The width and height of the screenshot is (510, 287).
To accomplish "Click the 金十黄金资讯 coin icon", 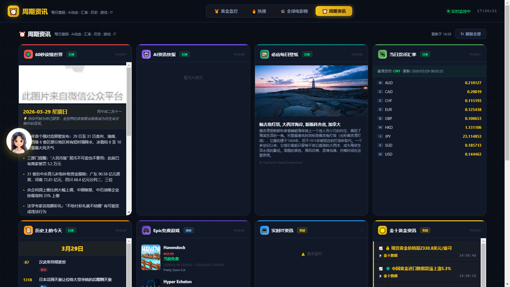I will 382,230.
